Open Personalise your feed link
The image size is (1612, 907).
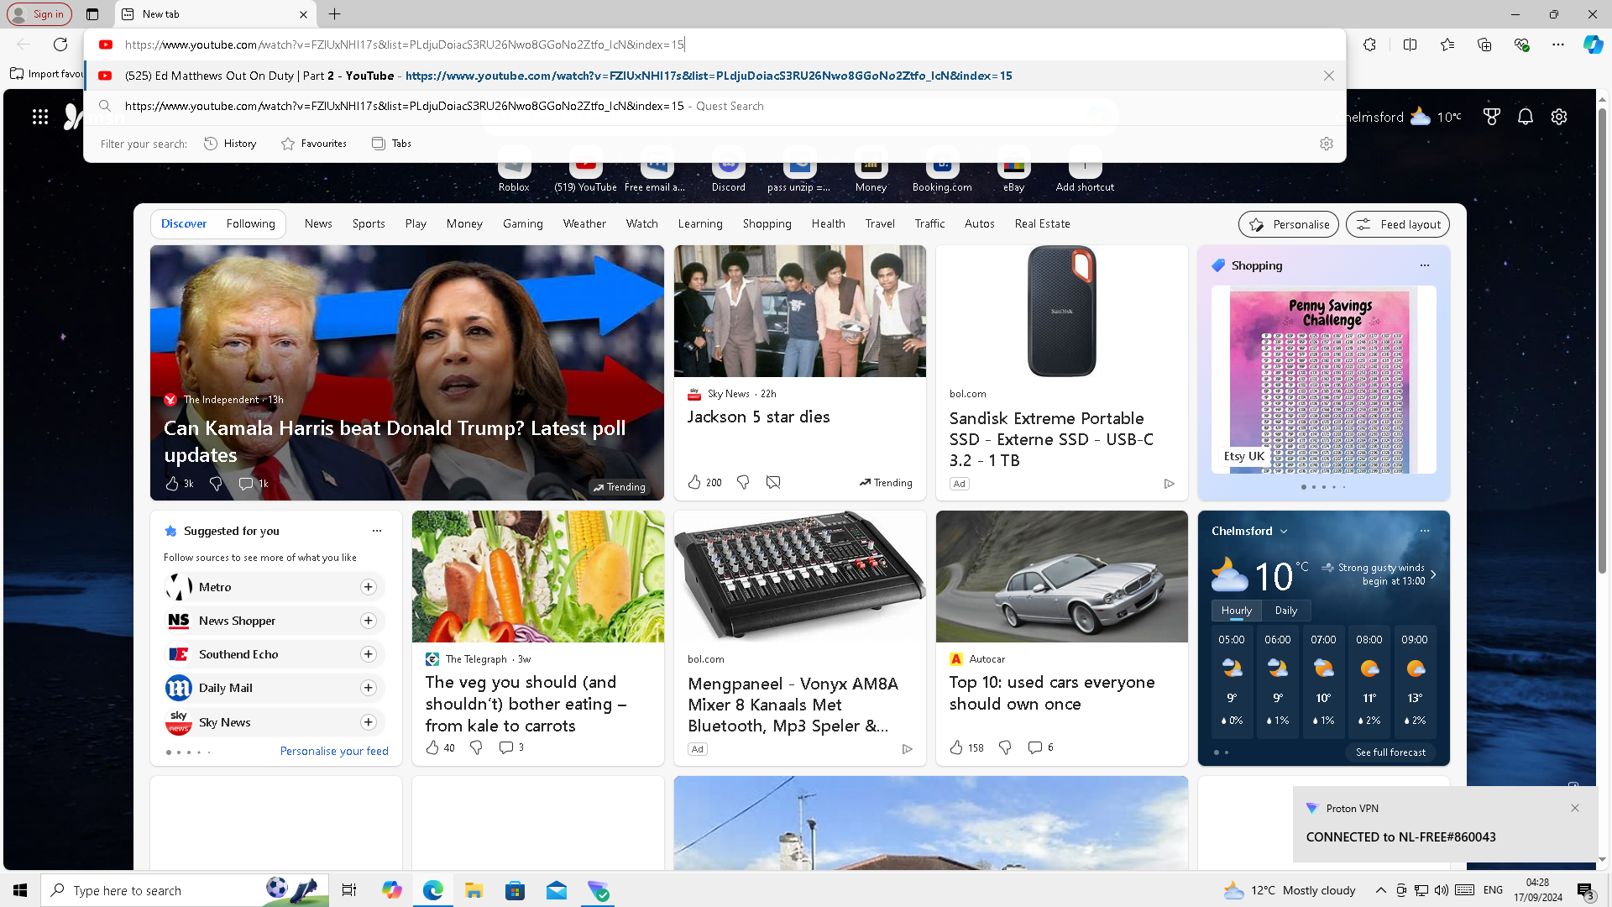(334, 752)
